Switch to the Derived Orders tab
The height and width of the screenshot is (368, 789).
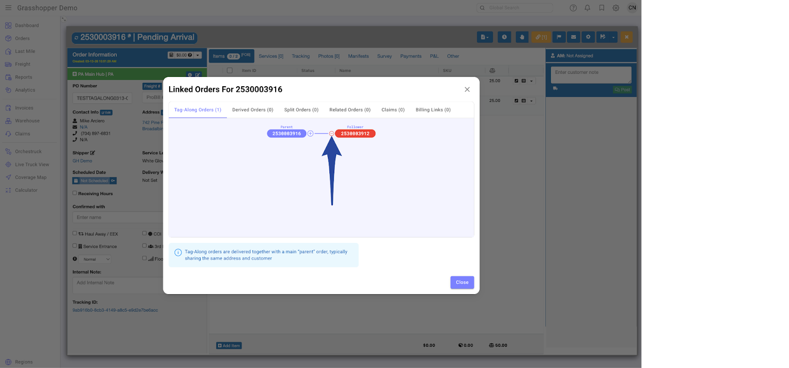[x=252, y=110]
